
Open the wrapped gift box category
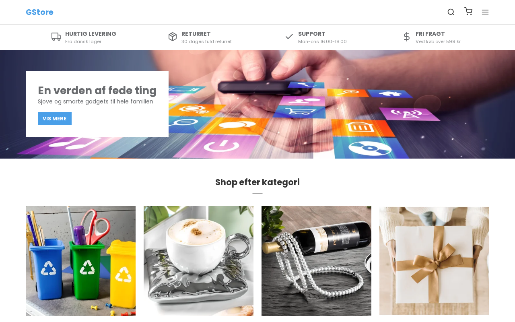pos(434,261)
